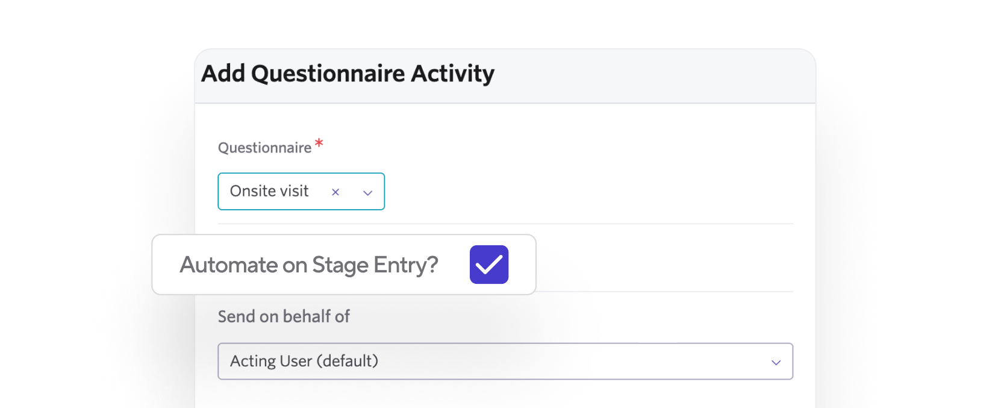Click the dialog header bar beside title

[x=650, y=76]
